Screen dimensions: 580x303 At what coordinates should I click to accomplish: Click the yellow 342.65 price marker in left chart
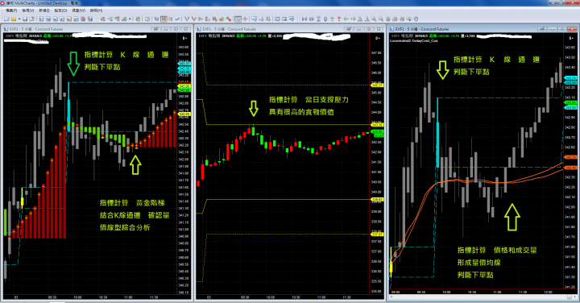tap(184, 114)
